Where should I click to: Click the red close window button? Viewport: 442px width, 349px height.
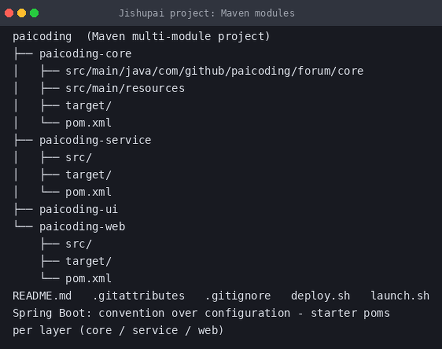(x=9, y=13)
